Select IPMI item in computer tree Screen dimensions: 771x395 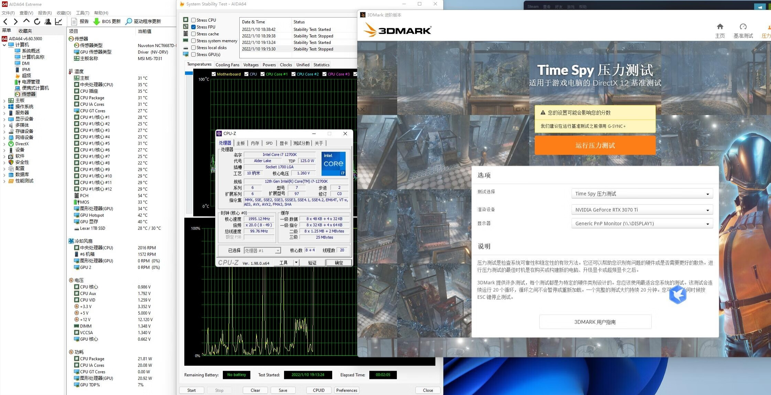tap(23, 69)
